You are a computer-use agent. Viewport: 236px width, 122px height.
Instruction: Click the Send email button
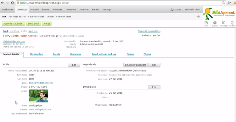(33, 24)
